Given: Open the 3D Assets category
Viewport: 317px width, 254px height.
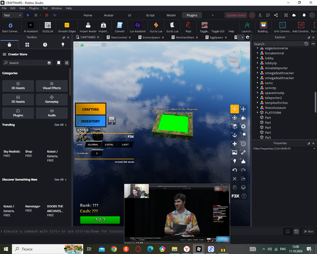Looking at the screenshot, I should [x=18, y=86].
